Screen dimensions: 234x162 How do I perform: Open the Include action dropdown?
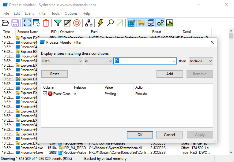201,61
